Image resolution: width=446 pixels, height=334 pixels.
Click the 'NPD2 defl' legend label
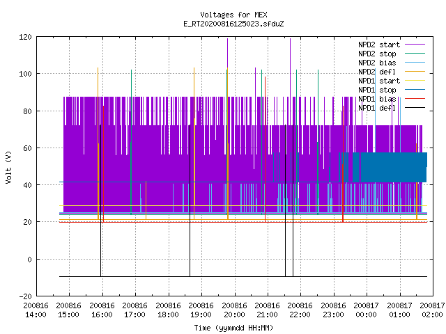(x=377, y=72)
